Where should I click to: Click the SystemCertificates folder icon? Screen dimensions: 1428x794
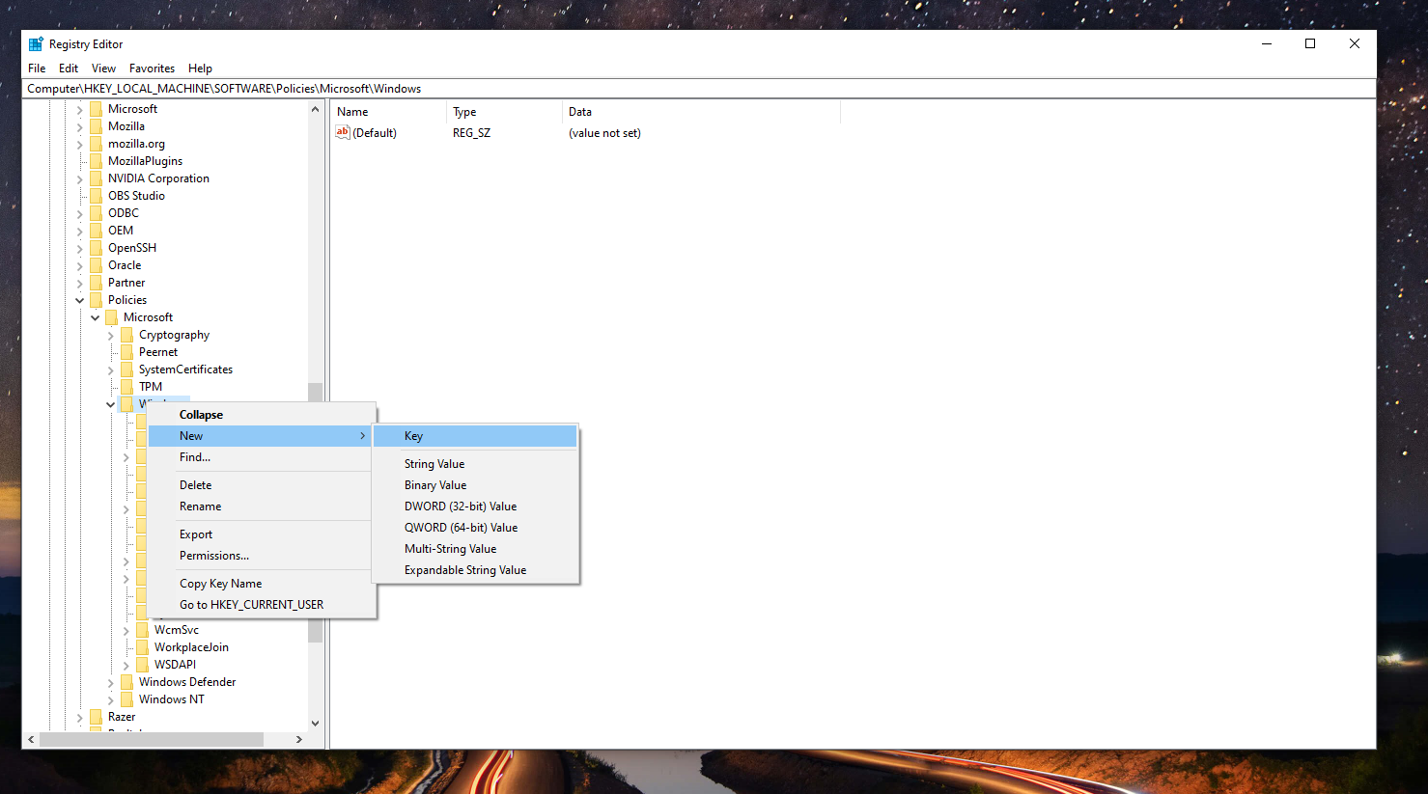(126, 370)
